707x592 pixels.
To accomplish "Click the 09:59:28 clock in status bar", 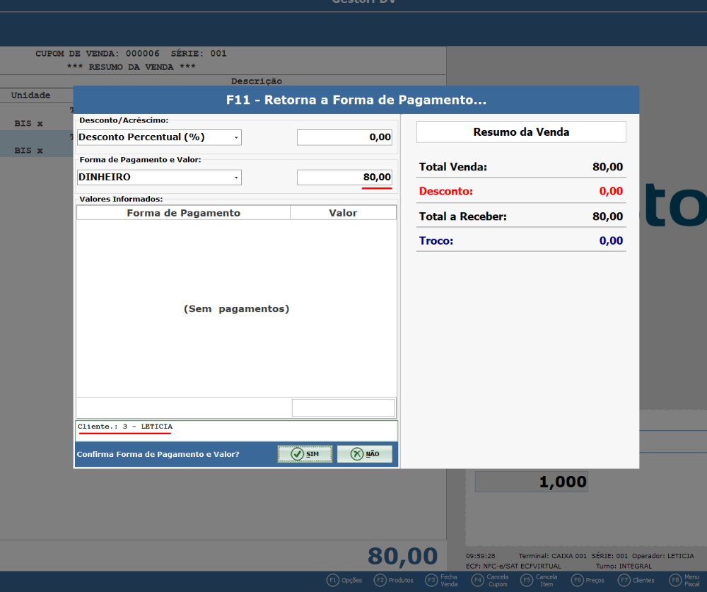I will (481, 556).
